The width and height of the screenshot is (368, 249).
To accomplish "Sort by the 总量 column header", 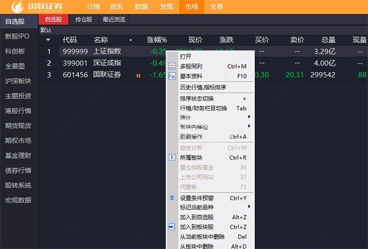I will click(x=328, y=40).
